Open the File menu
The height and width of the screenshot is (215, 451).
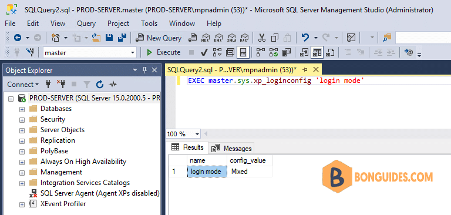(11, 23)
